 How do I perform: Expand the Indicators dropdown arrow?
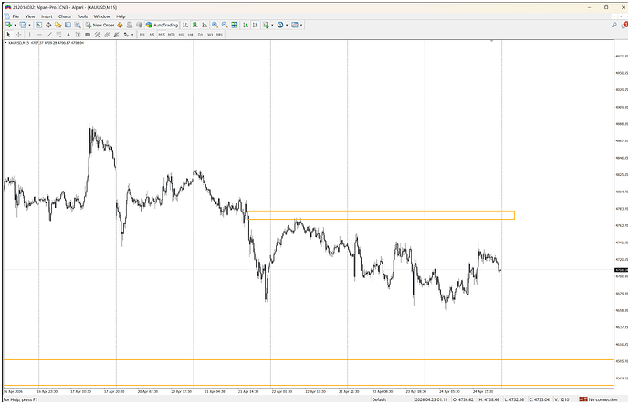[272, 25]
